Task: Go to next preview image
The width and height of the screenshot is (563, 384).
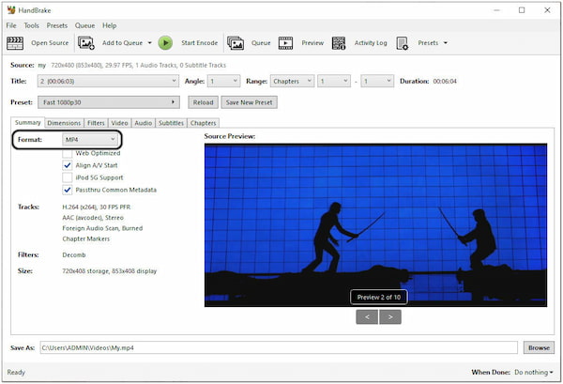Action: coord(388,316)
